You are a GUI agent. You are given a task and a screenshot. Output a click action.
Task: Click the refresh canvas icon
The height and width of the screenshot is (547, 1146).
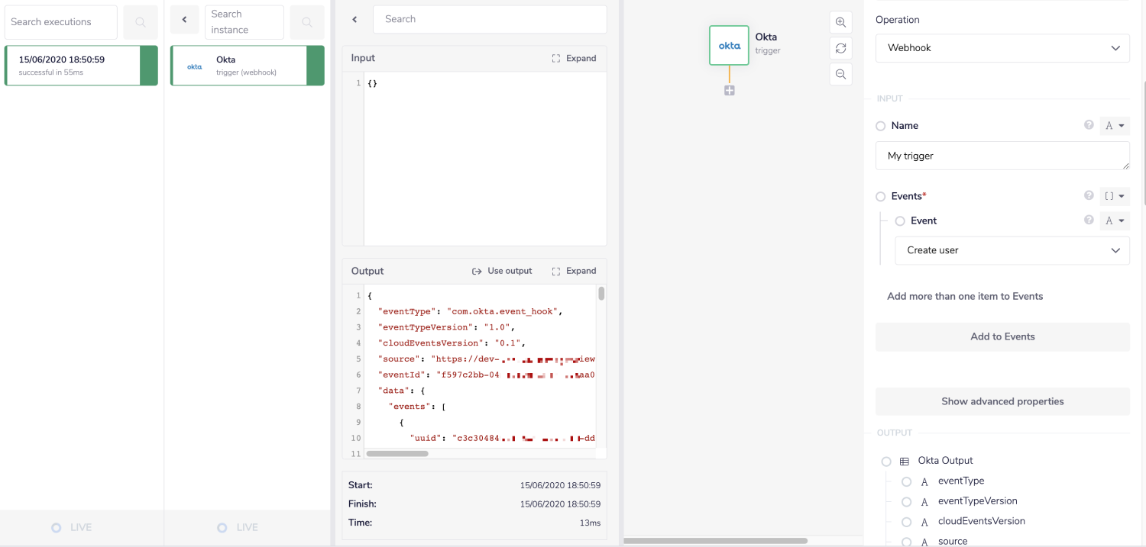840,48
